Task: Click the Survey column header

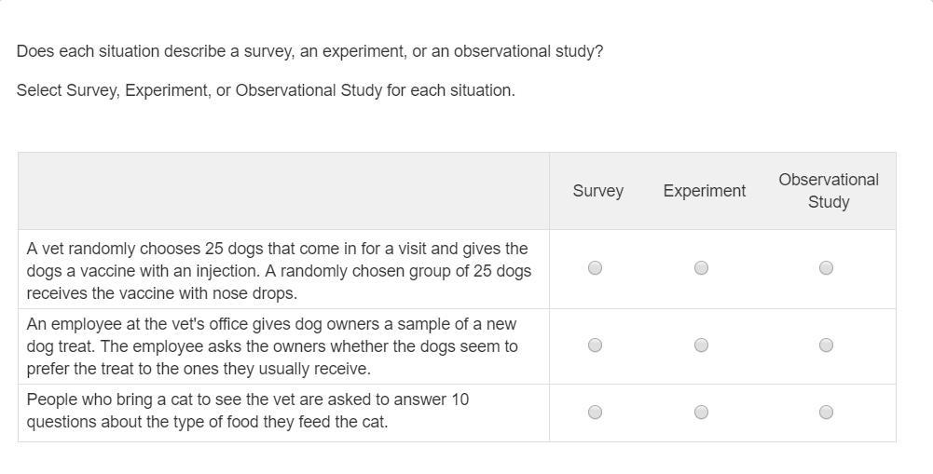Action: point(597,191)
